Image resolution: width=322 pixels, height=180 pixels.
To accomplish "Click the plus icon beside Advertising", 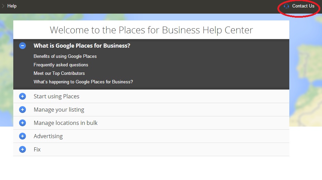I will tap(22, 136).
